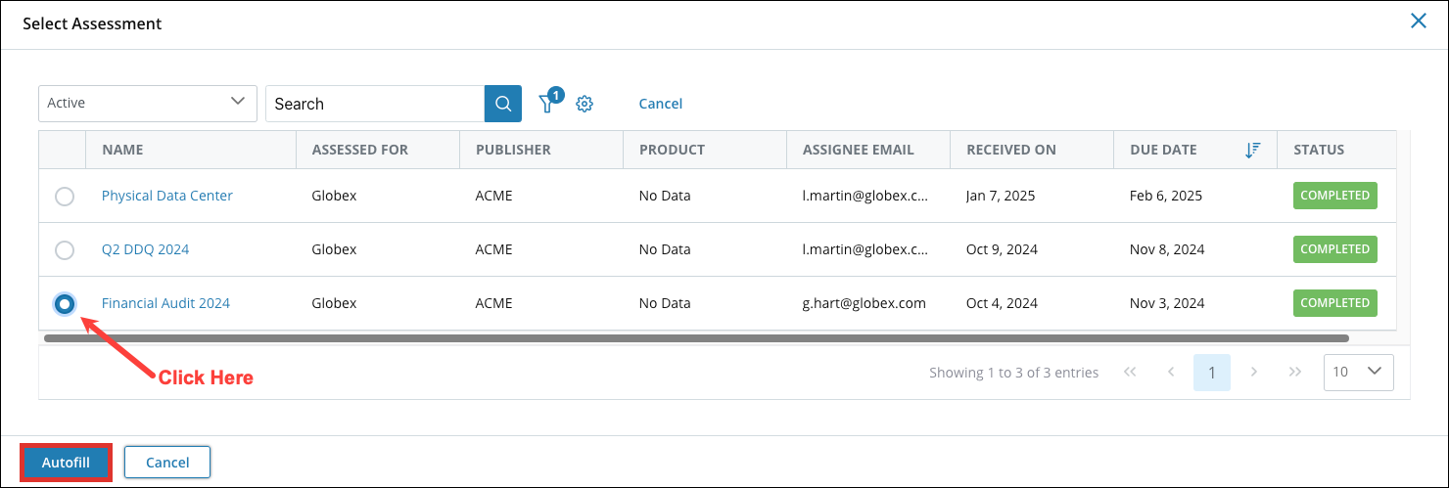1449x488 pixels.
Task: Go to first page of results
Action: [1131, 372]
